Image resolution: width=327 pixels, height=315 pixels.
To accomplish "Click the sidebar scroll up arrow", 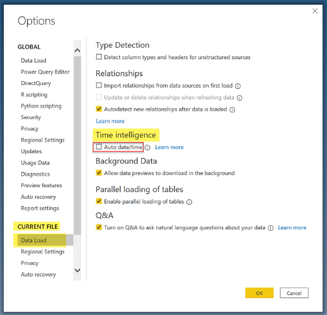I will (77, 50).
